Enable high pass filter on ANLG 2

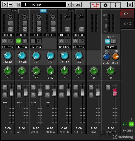tap(25, 23)
